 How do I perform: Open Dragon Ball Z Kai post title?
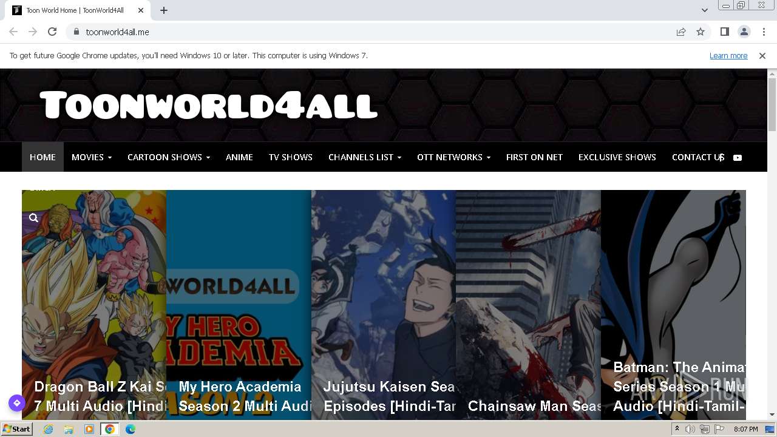point(100,396)
